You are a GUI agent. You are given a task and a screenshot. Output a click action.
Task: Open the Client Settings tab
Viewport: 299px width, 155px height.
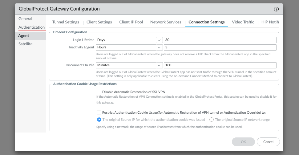click(x=99, y=22)
